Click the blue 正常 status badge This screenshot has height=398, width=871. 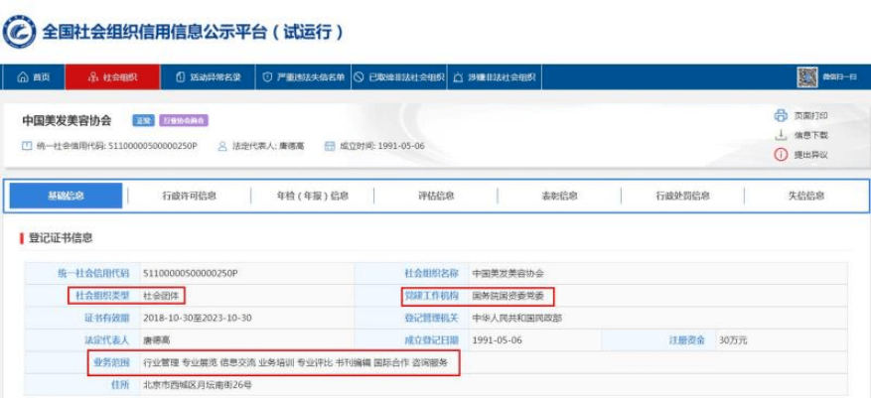click(x=143, y=120)
